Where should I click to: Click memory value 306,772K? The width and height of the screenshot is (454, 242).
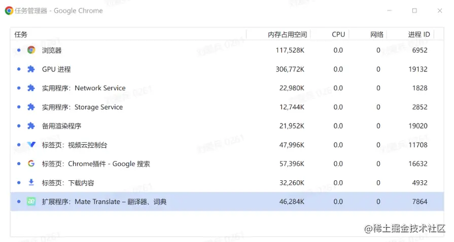[x=290, y=69]
